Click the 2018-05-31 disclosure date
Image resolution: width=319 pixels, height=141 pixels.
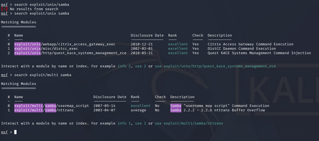click(142, 53)
